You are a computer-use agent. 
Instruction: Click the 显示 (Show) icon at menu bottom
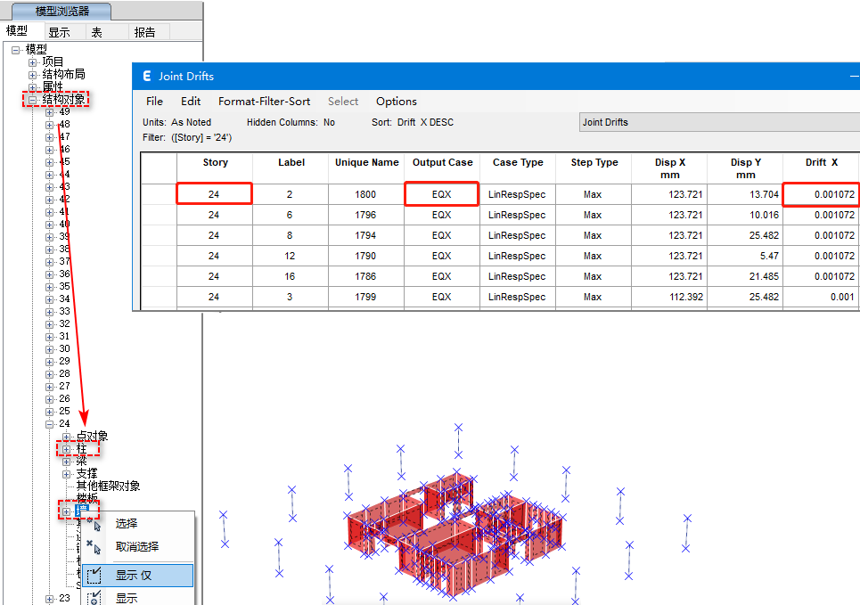tap(94, 598)
